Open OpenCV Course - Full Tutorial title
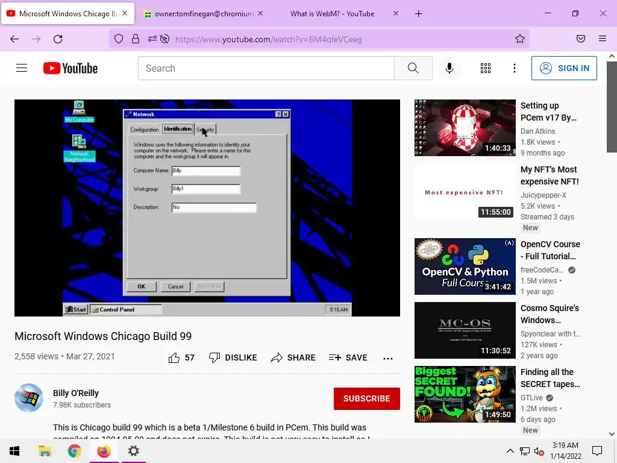 [550, 250]
